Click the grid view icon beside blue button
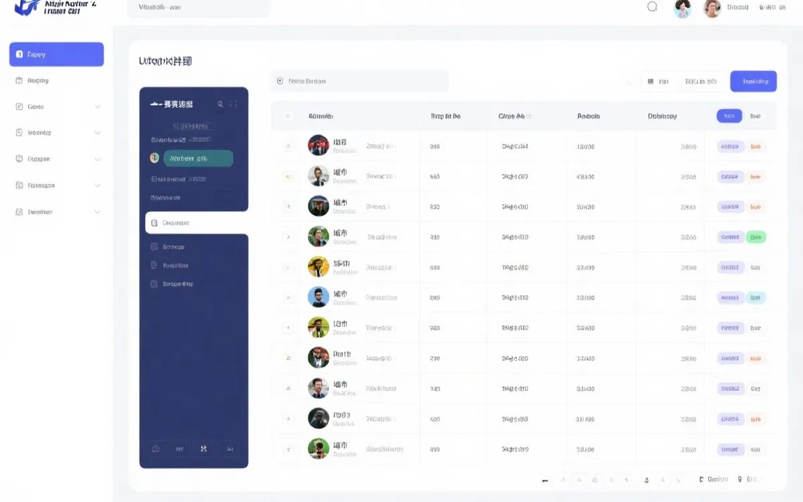The image size is (803, 502). pyautogui.click(x=650, y=82)
